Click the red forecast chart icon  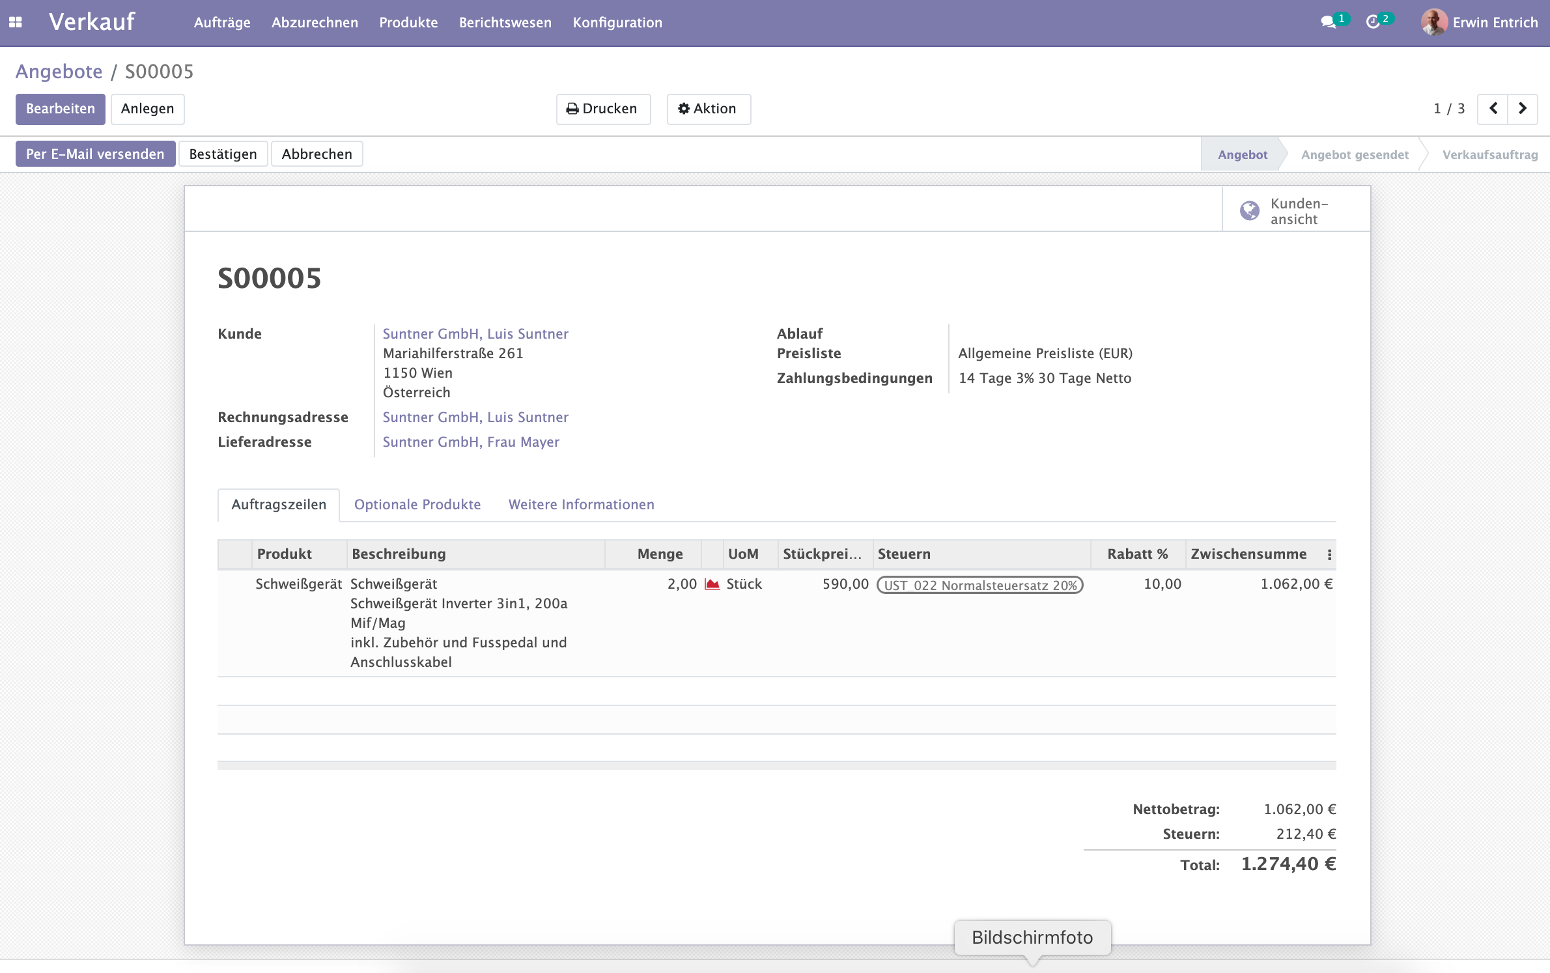[712, 584]
